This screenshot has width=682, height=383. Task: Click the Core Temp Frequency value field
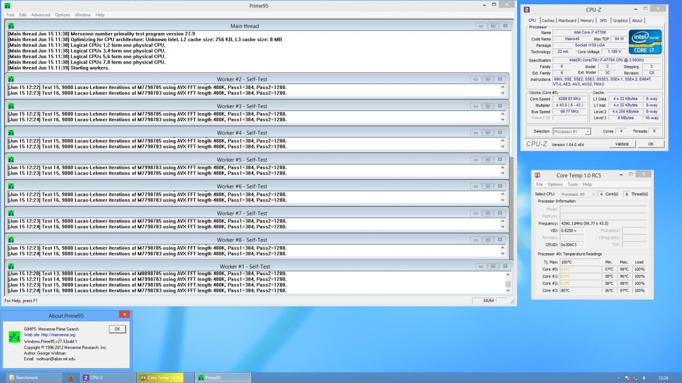(x=603, y=223)
